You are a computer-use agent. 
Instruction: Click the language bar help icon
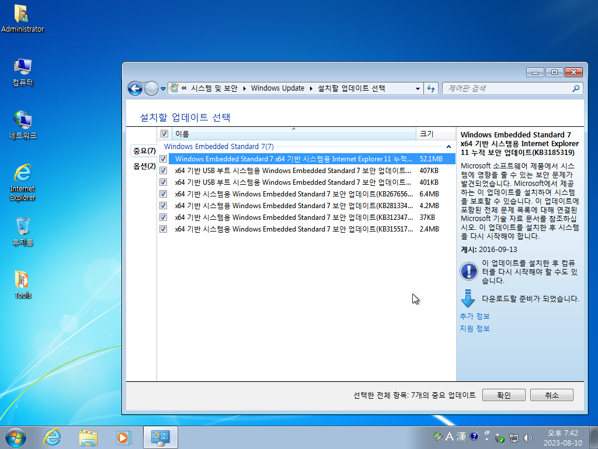pyautogui.click(x=474, y=436)
